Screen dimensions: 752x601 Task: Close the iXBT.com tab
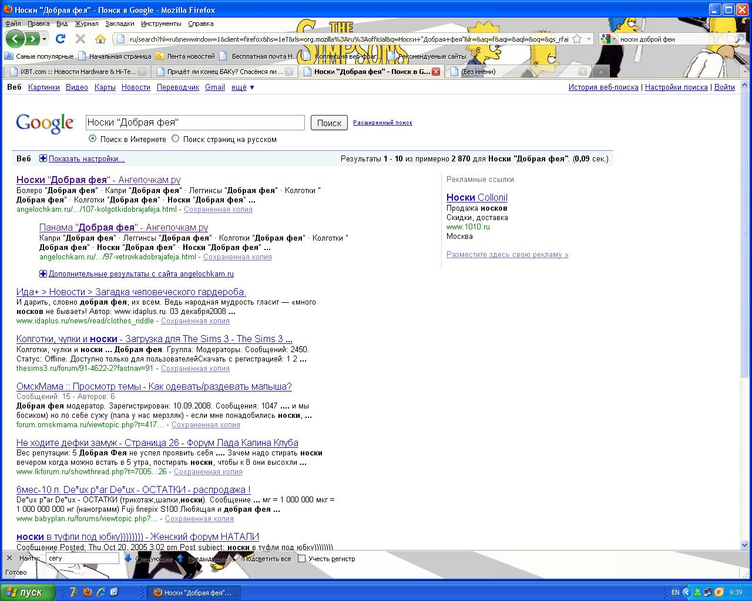142,72
